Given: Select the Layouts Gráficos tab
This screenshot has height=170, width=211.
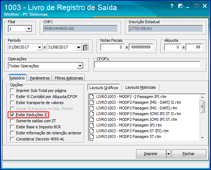Looking at the screenshot, I should coord(104,88).
